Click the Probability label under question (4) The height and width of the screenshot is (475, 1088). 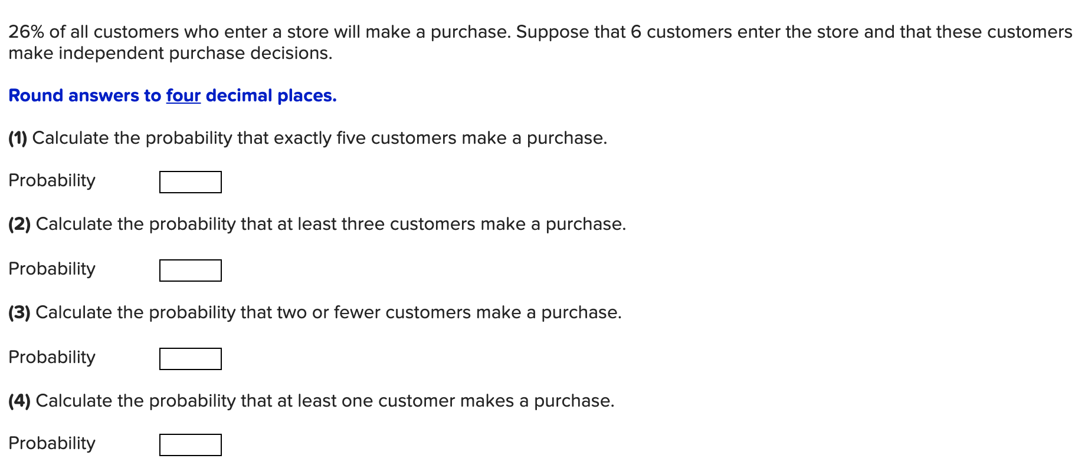(52, 443)
